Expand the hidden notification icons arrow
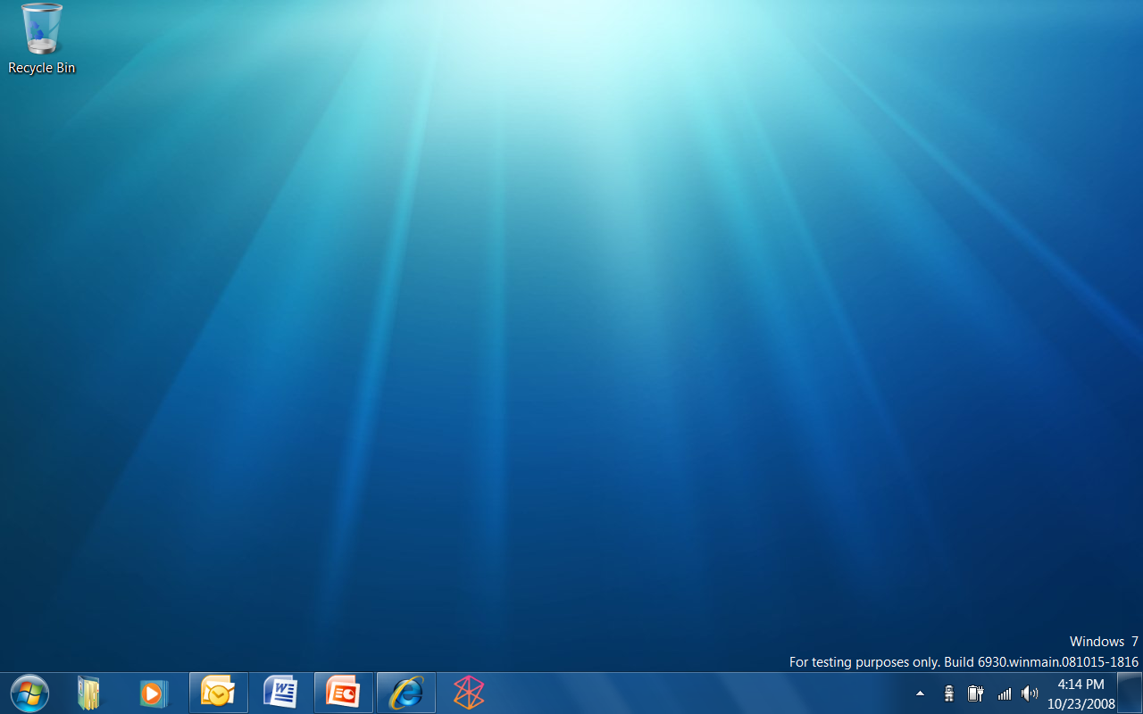Image resolution: width=1143 pixels, height=714 pixels. coord(920,693)
